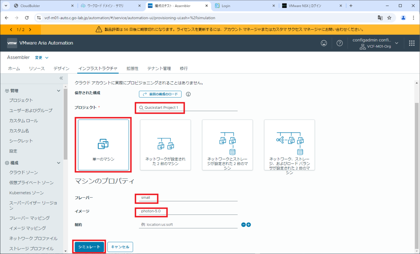Select two machines with network and storage card
The height and width of the screenshot is (254, 420).
(x=227, y=145)
